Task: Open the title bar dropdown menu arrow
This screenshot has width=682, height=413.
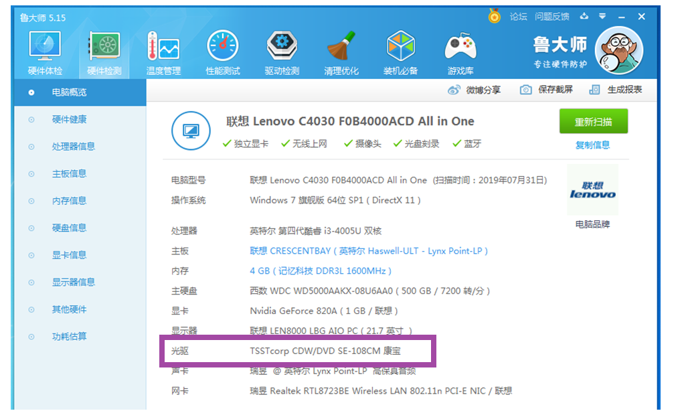Action: [602, 16]
